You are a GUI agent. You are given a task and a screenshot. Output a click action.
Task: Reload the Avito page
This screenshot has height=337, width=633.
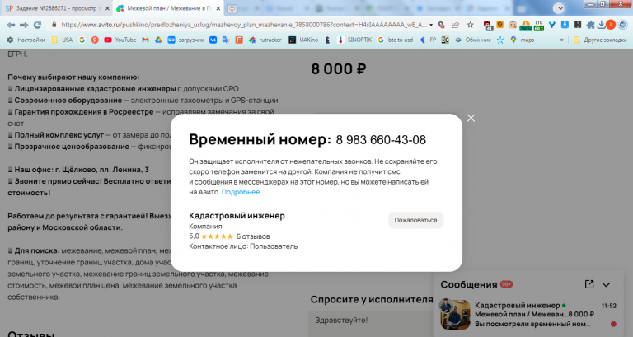pyautogui.click(x=38, y=25)
